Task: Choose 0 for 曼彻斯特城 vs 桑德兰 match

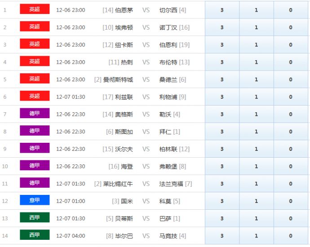Action: (291, 79)
